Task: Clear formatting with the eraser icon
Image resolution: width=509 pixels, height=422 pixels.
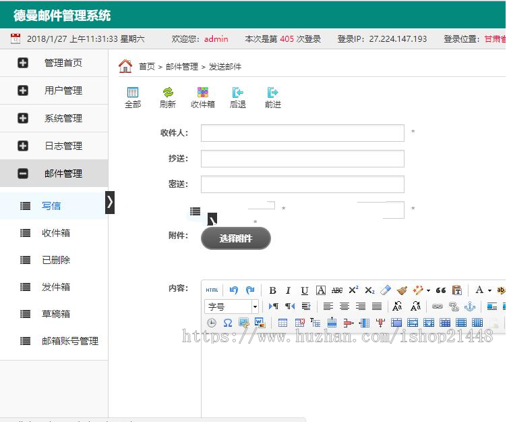Action: pyautogui.click(x=386, y=290)
